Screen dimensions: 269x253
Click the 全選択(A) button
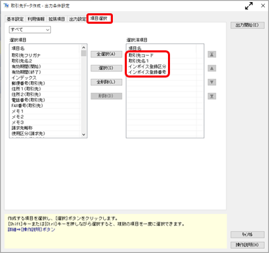pyautogui.click(x=106, y=54)
